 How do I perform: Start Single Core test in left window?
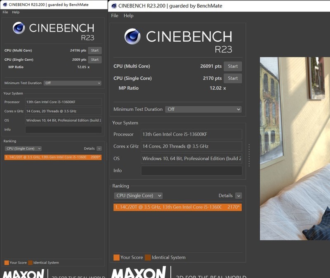(94, 59)
